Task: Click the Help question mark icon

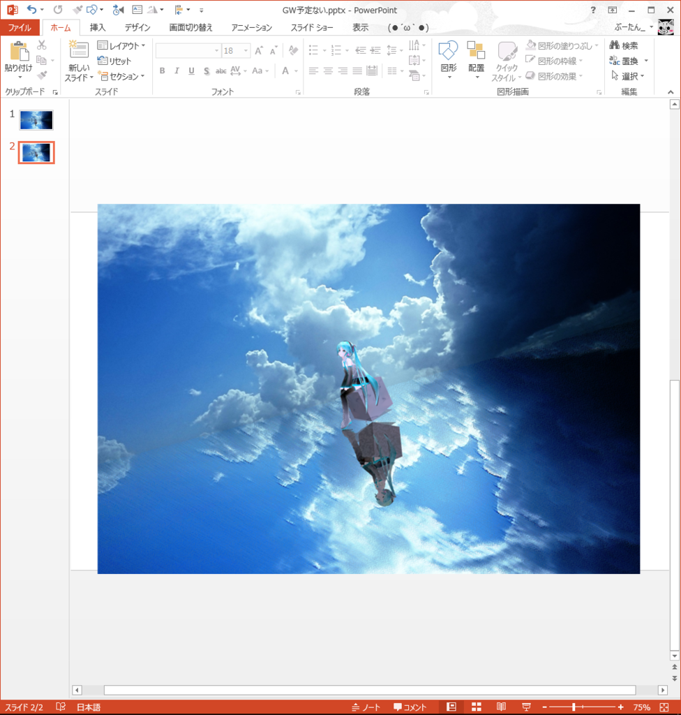Action: 593,10
